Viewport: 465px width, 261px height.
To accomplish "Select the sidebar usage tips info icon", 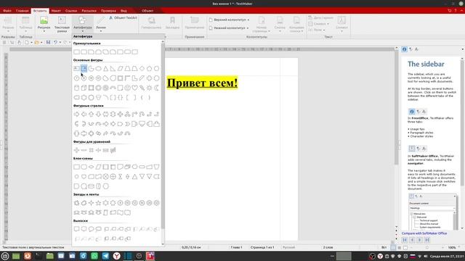I will click(x=405, y=49).
